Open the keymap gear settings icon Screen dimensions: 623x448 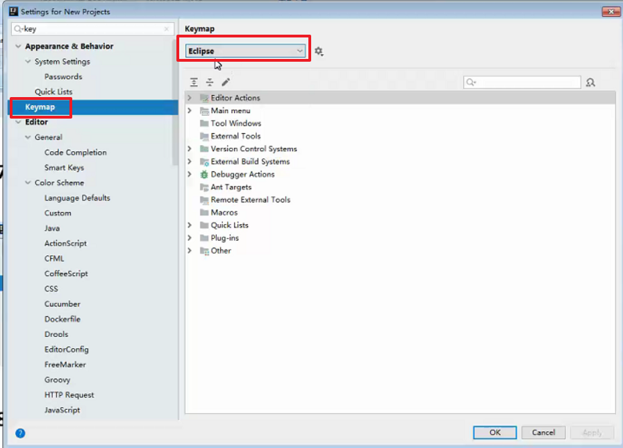coord(319,51)
